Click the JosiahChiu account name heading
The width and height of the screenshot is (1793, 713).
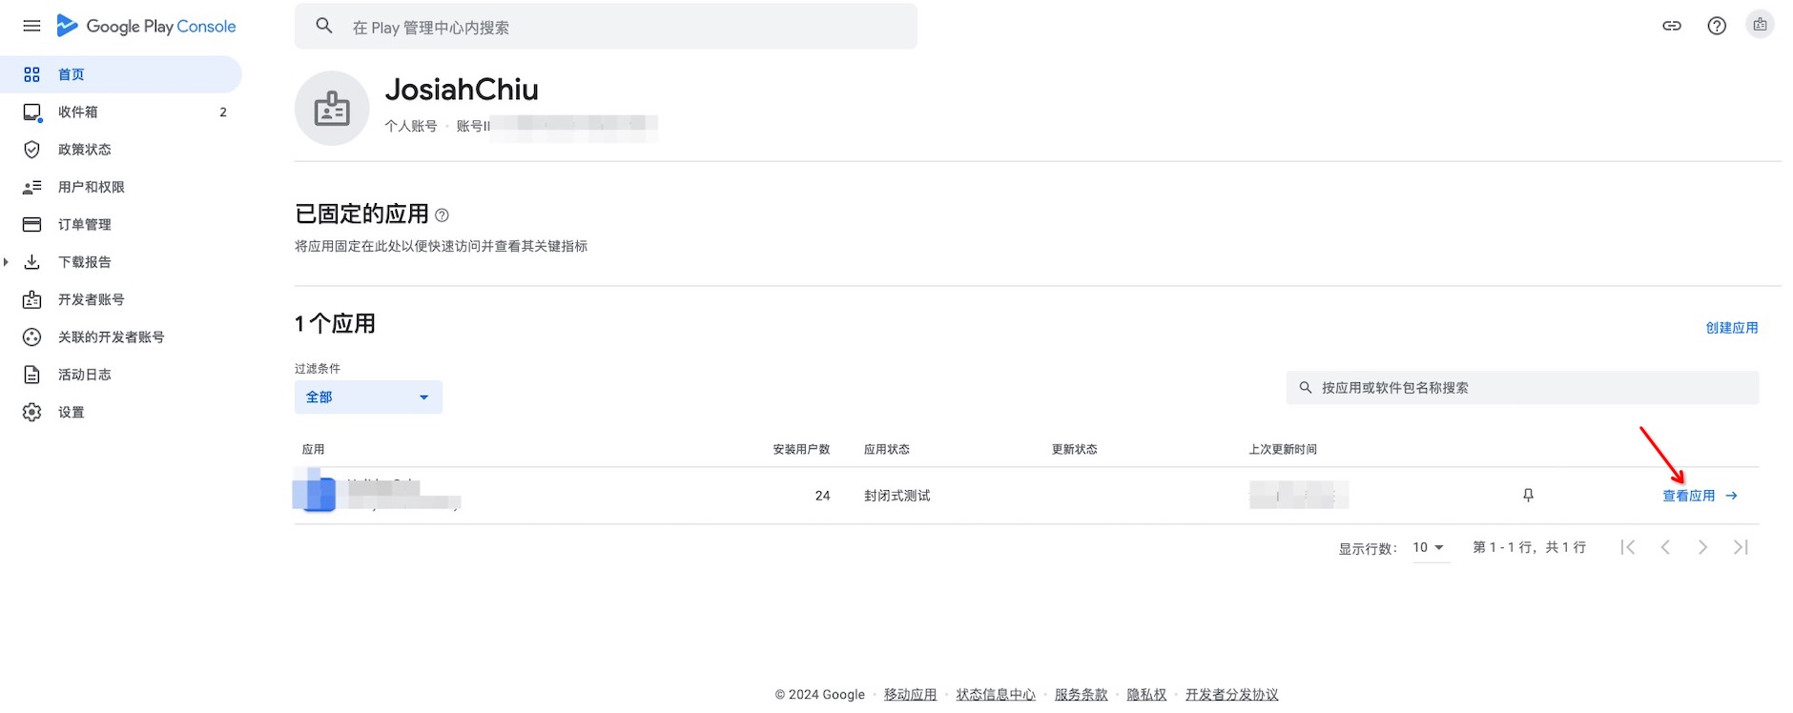click(x=462, y=90)
